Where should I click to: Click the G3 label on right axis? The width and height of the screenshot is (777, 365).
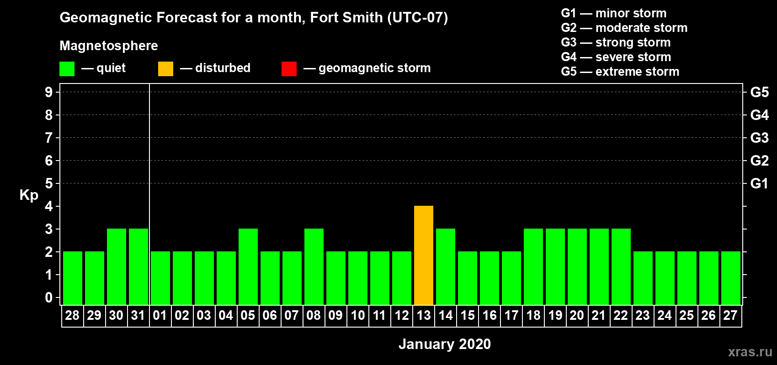point(760,138)
